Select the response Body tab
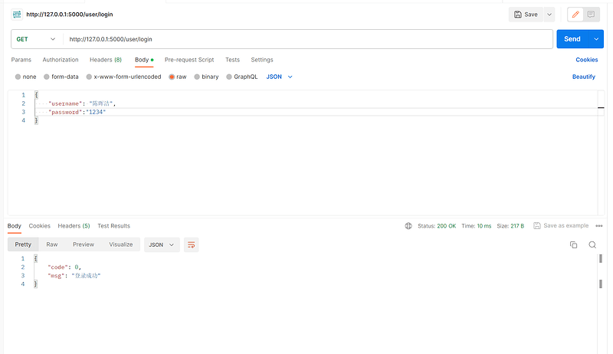Screen dimensions: 613x354 (x=14, y=226)
